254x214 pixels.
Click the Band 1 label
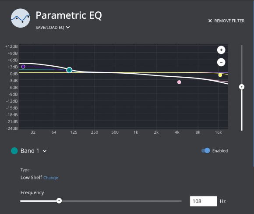(x=30, y=151)
